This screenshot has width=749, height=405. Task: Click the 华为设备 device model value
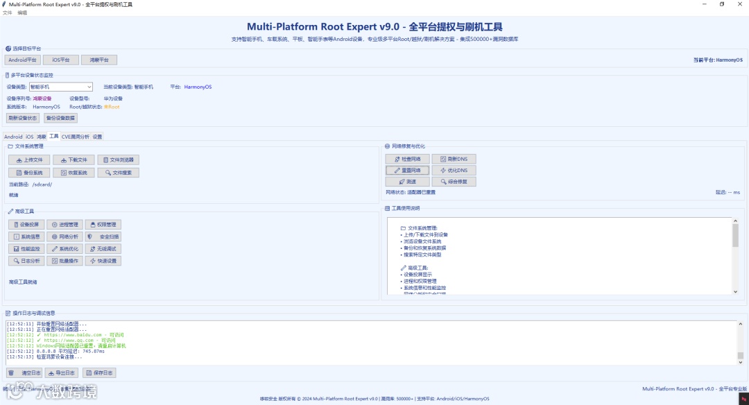point(113,98)
